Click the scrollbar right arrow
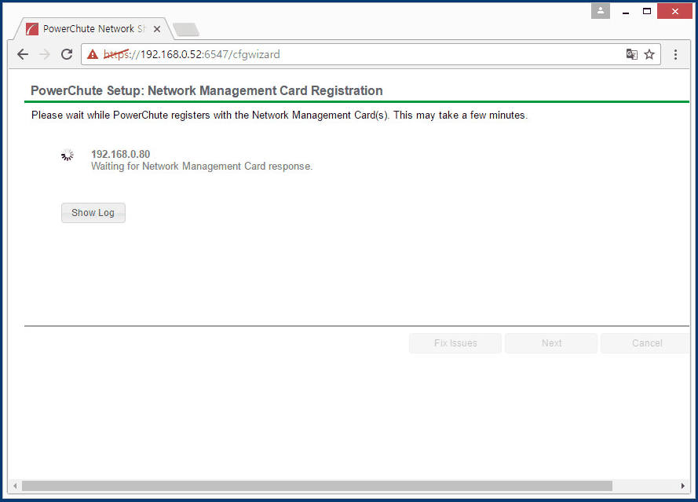The image size is (698, 502). [683, 486]
